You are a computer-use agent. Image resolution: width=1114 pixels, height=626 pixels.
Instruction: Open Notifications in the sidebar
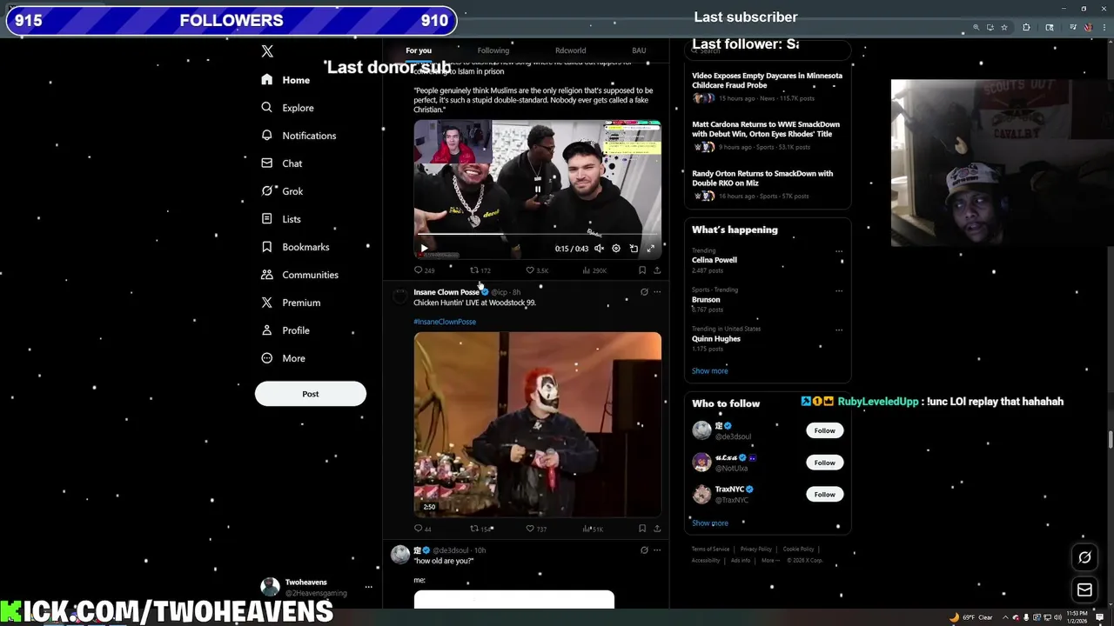click(299, 136)
